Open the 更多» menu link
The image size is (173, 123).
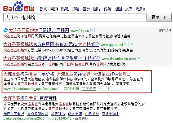tap(140, 9)
